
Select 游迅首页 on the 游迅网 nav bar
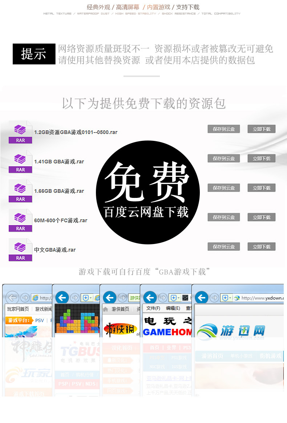point(213,356)
